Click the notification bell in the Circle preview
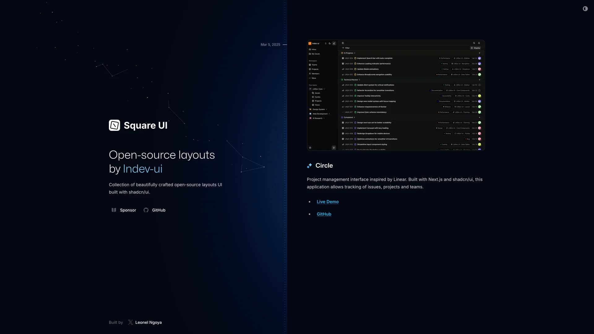 pos(479,43)
